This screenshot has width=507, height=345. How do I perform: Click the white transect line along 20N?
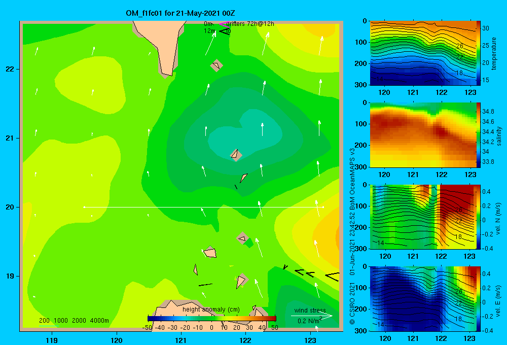pos(204,207)
